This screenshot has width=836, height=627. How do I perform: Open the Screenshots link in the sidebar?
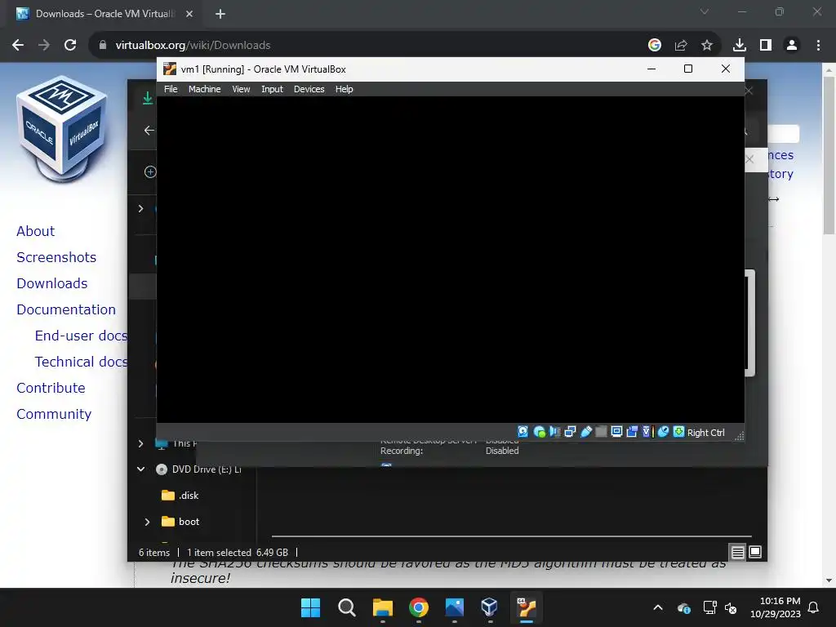pyautogui.click(x=56, y=257)
